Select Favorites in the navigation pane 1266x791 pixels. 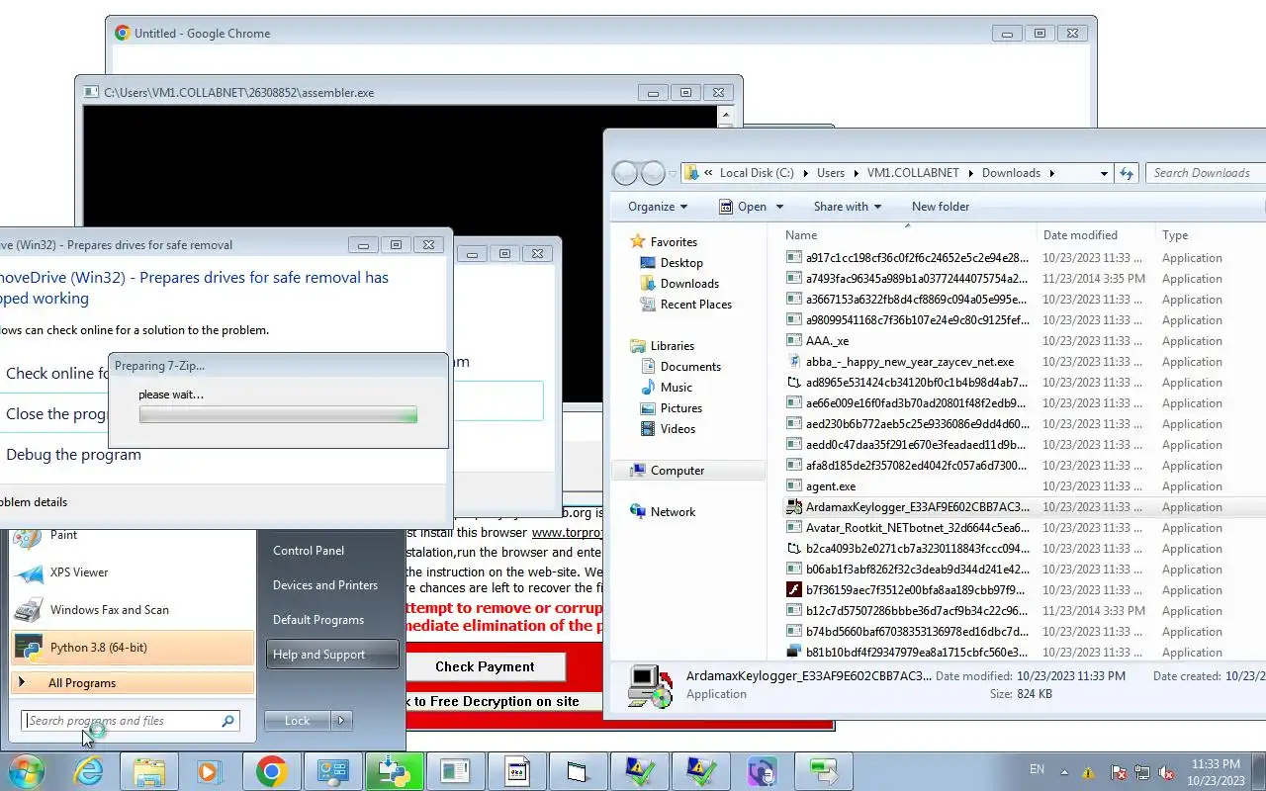click(x=674, y=242)
